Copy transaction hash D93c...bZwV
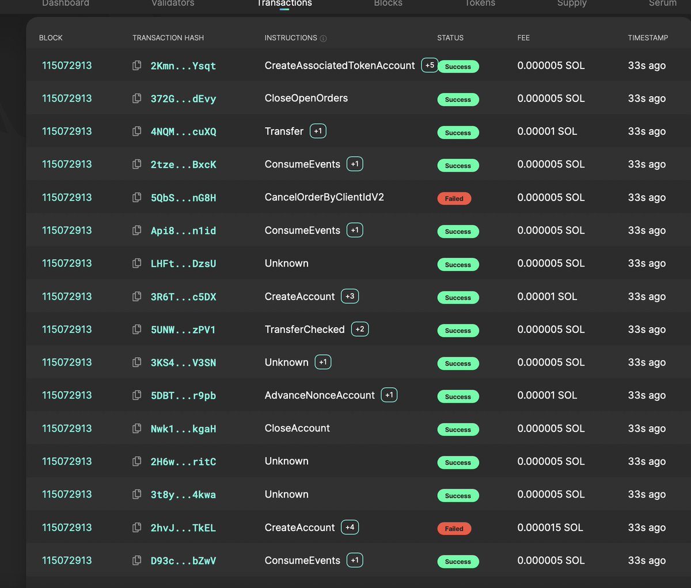Viewport: 691px width, 588px height. 137,560
